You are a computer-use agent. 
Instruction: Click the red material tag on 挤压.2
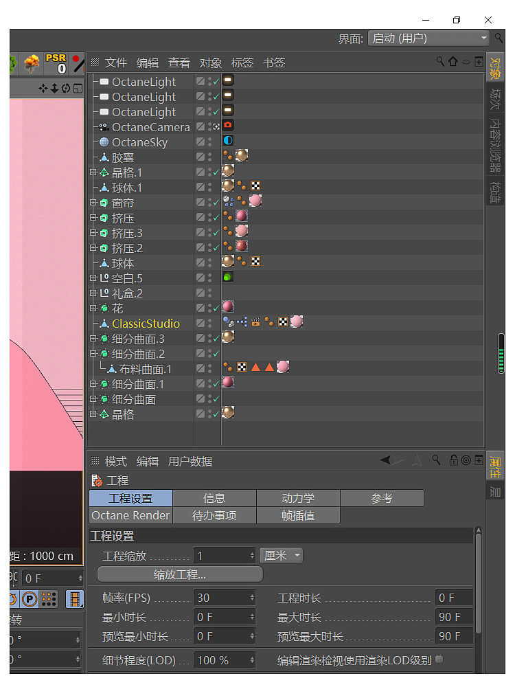[242, 246]
